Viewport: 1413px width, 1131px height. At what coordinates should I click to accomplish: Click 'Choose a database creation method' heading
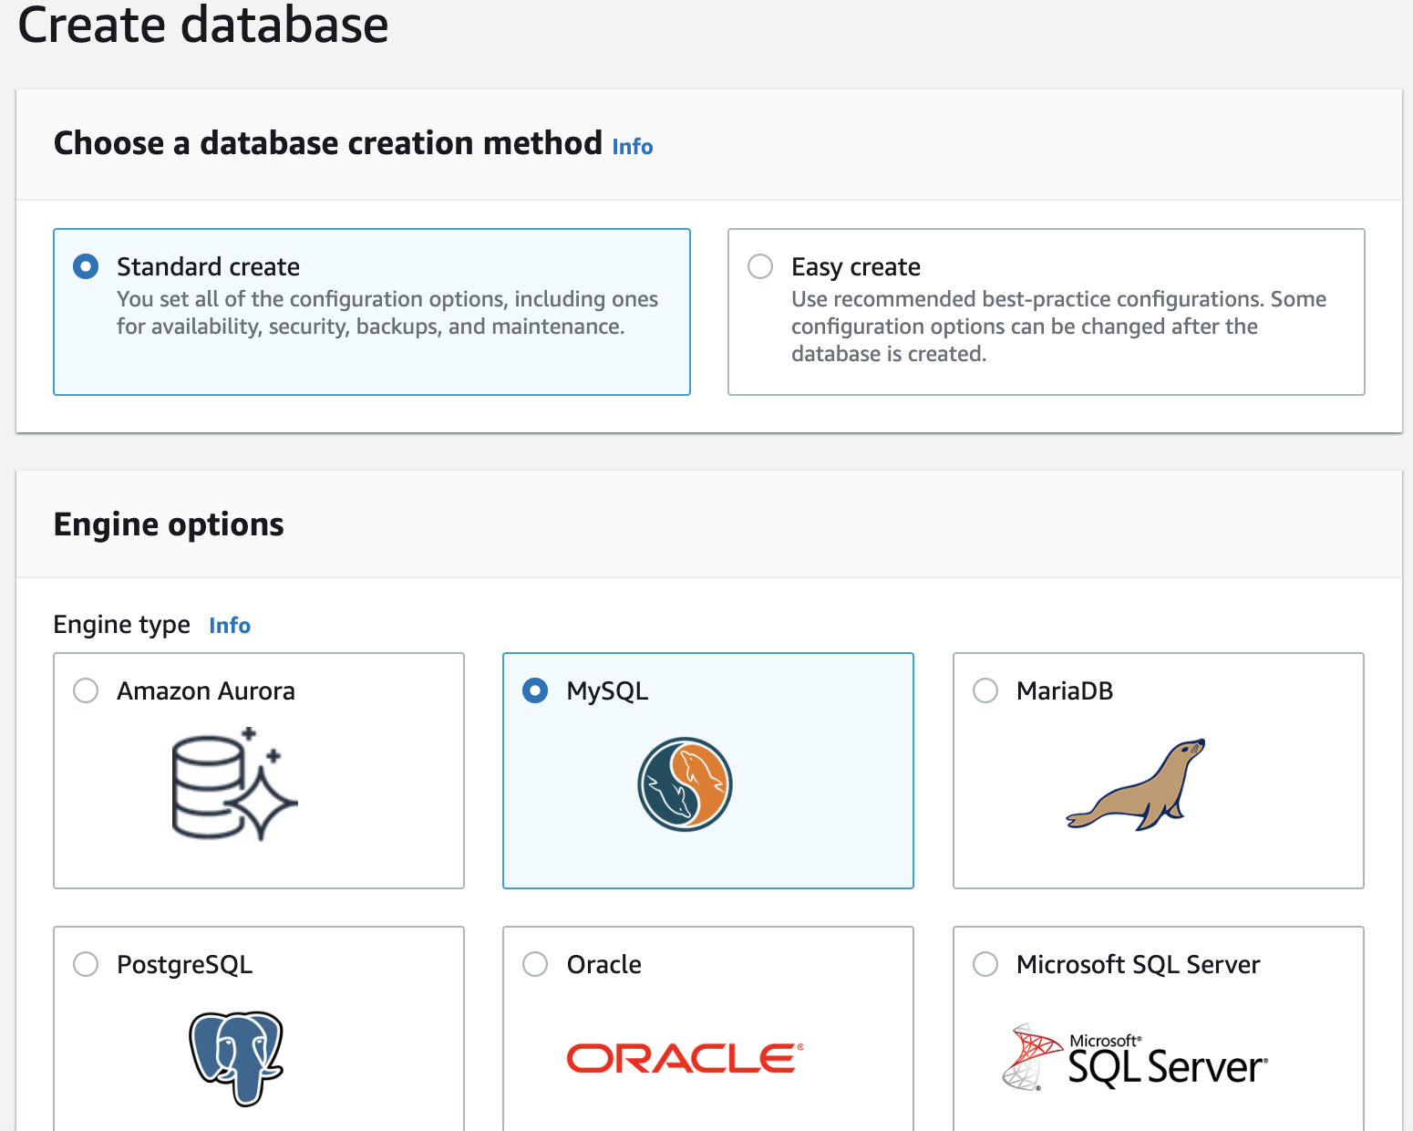point(328,143)
